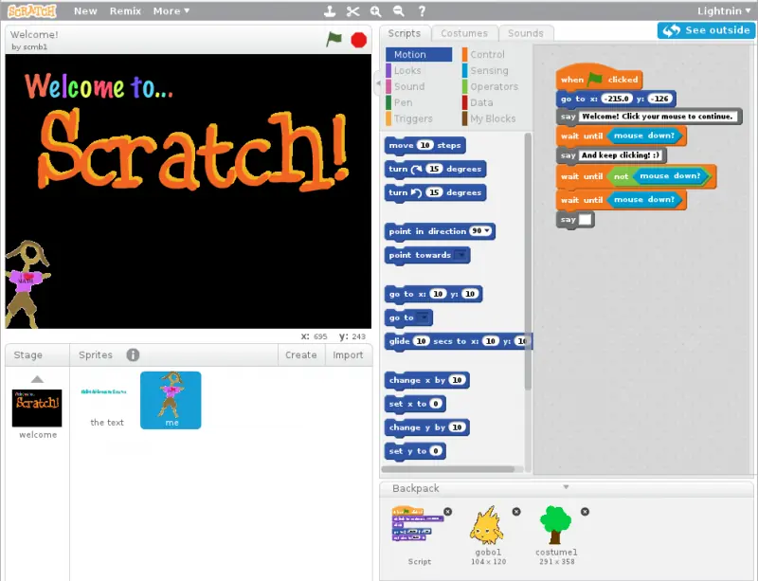Click the empty say block input
This screenshot has height=581, width=758.
tap(585, 220)
